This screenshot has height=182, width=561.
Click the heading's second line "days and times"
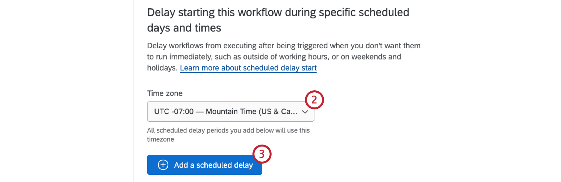click(184, 28)
